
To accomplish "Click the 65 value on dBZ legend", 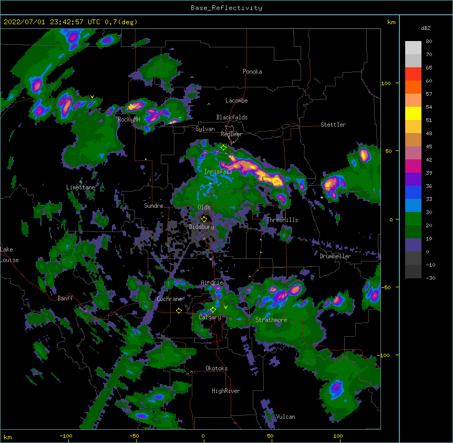I will point(429,68).
